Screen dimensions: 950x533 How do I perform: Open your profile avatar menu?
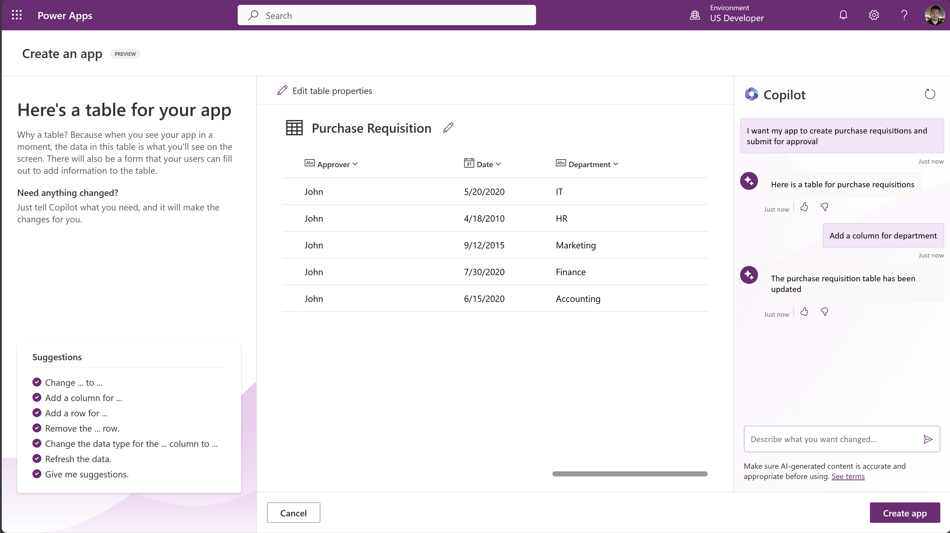(x=934, y=15)
